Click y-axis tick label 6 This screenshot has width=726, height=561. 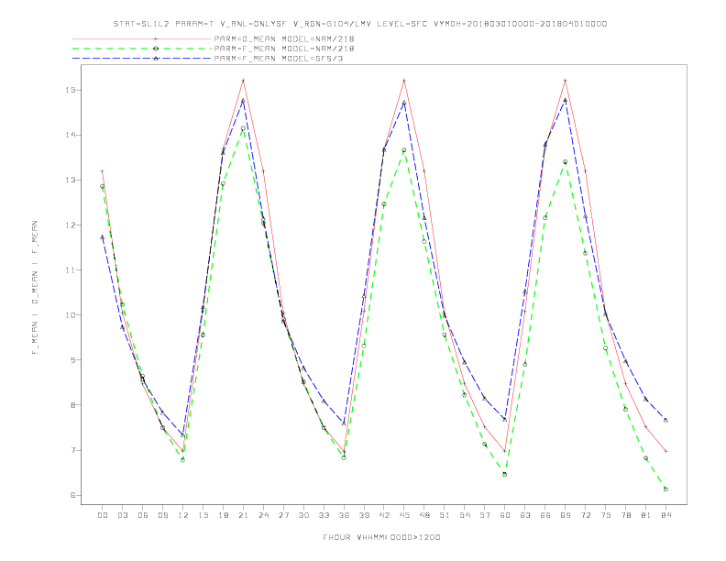(x=73, y=495)
